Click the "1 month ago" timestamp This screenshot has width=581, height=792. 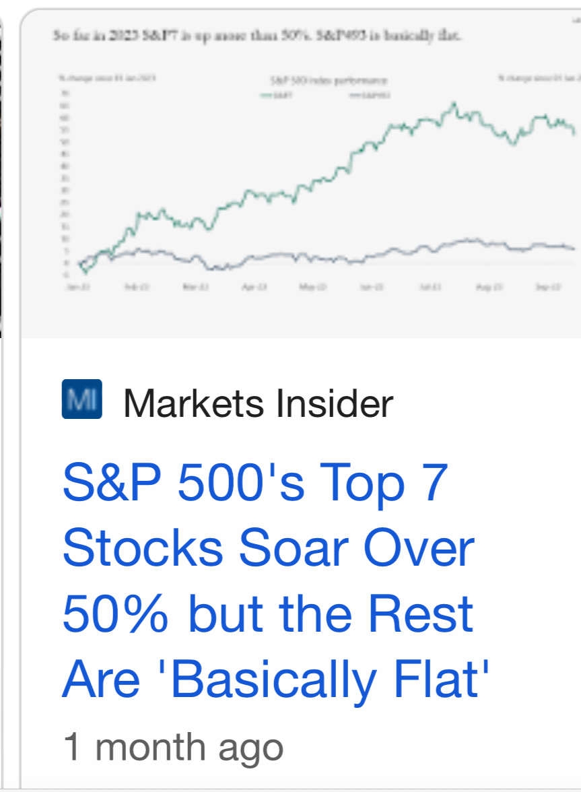click(x=173, y=748)
